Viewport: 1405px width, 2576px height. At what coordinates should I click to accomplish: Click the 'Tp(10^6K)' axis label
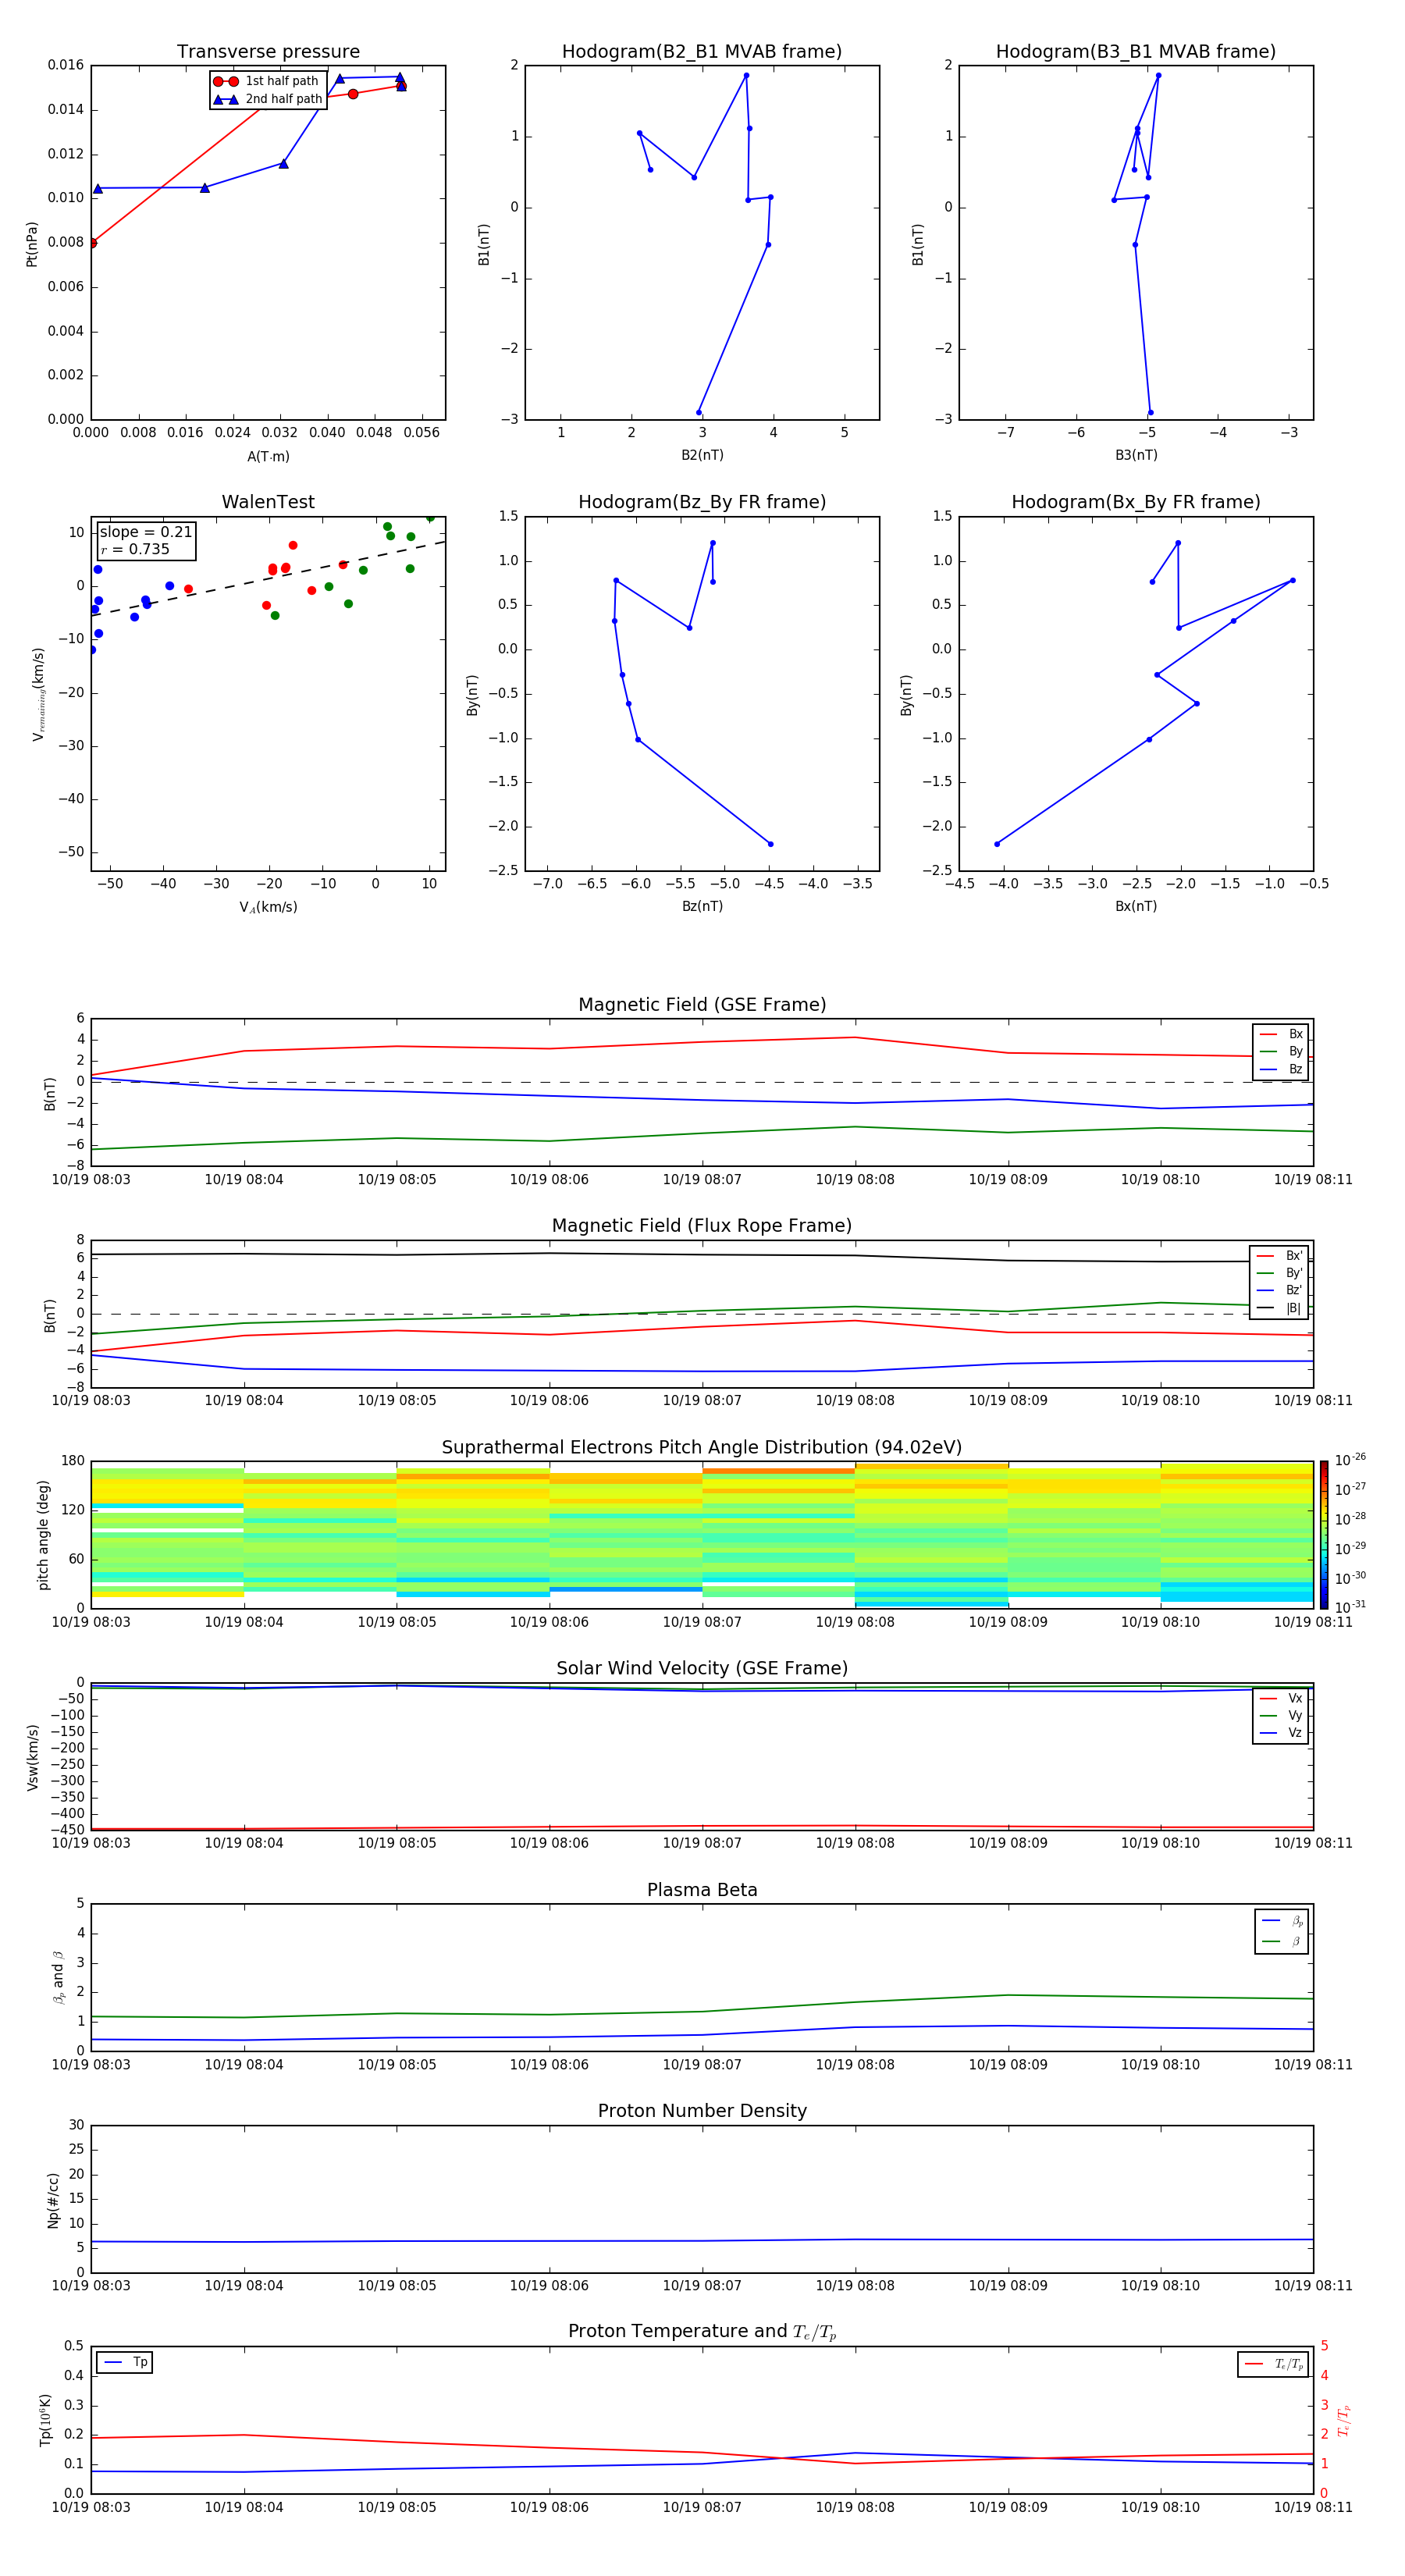coord(45,2420)
